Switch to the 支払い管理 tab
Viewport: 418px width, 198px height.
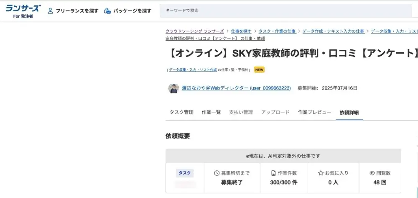click(241, 112)
